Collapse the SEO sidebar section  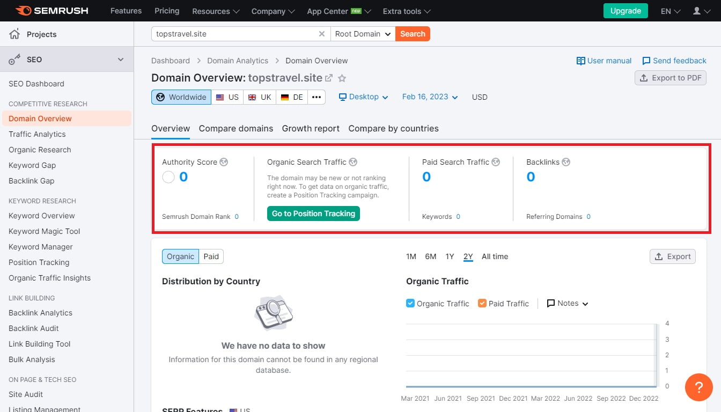pyautogui.click(x=121, y=60)
